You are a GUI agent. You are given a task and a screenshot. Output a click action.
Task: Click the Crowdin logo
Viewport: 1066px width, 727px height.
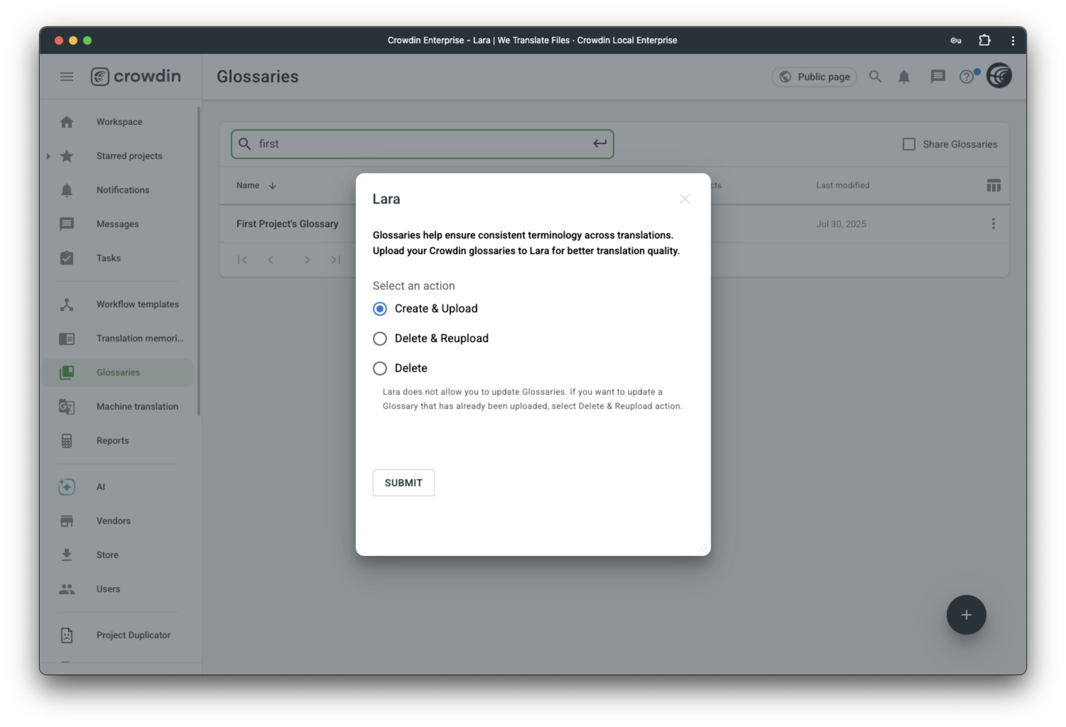(136, 76)
